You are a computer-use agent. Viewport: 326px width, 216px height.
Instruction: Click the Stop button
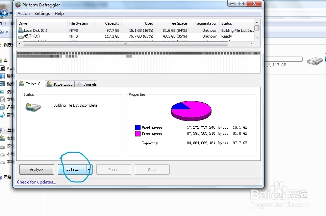(152, 170)
